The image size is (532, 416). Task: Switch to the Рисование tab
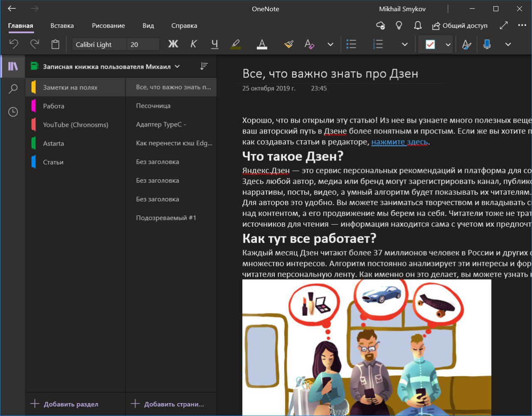(x=108, y=26)
